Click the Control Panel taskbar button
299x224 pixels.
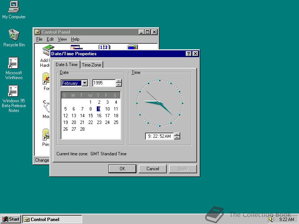pyautogui.click(x=52, y=220)
